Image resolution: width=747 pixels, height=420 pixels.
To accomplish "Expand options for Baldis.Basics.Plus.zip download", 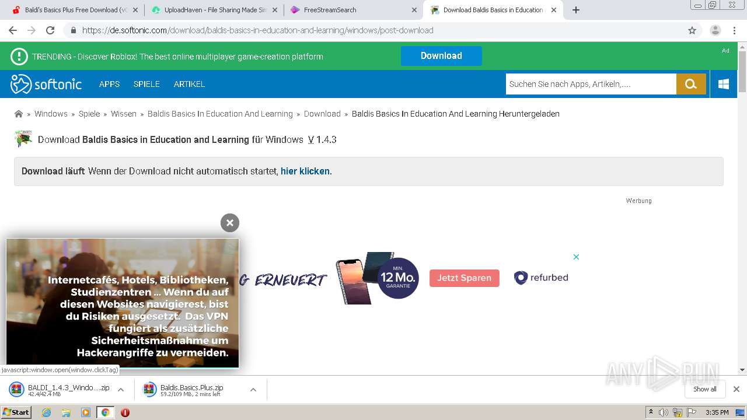I will pos(253,390).
